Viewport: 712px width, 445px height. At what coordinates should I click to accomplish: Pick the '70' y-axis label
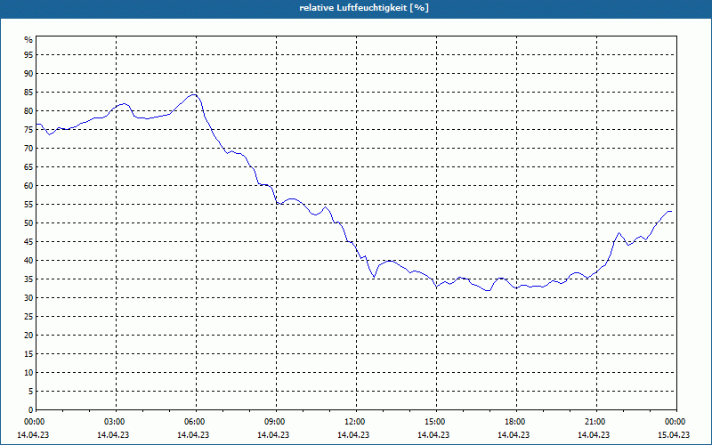(x=28, y=148)
